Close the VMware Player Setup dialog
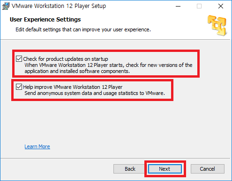The image size is (232, 181). 221,6
